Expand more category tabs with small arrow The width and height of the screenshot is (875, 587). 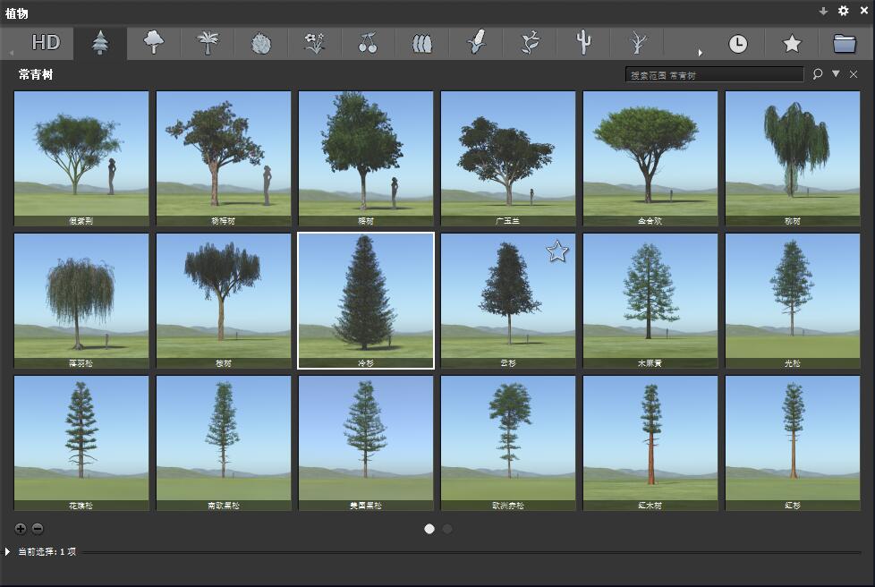click(700, 53)
